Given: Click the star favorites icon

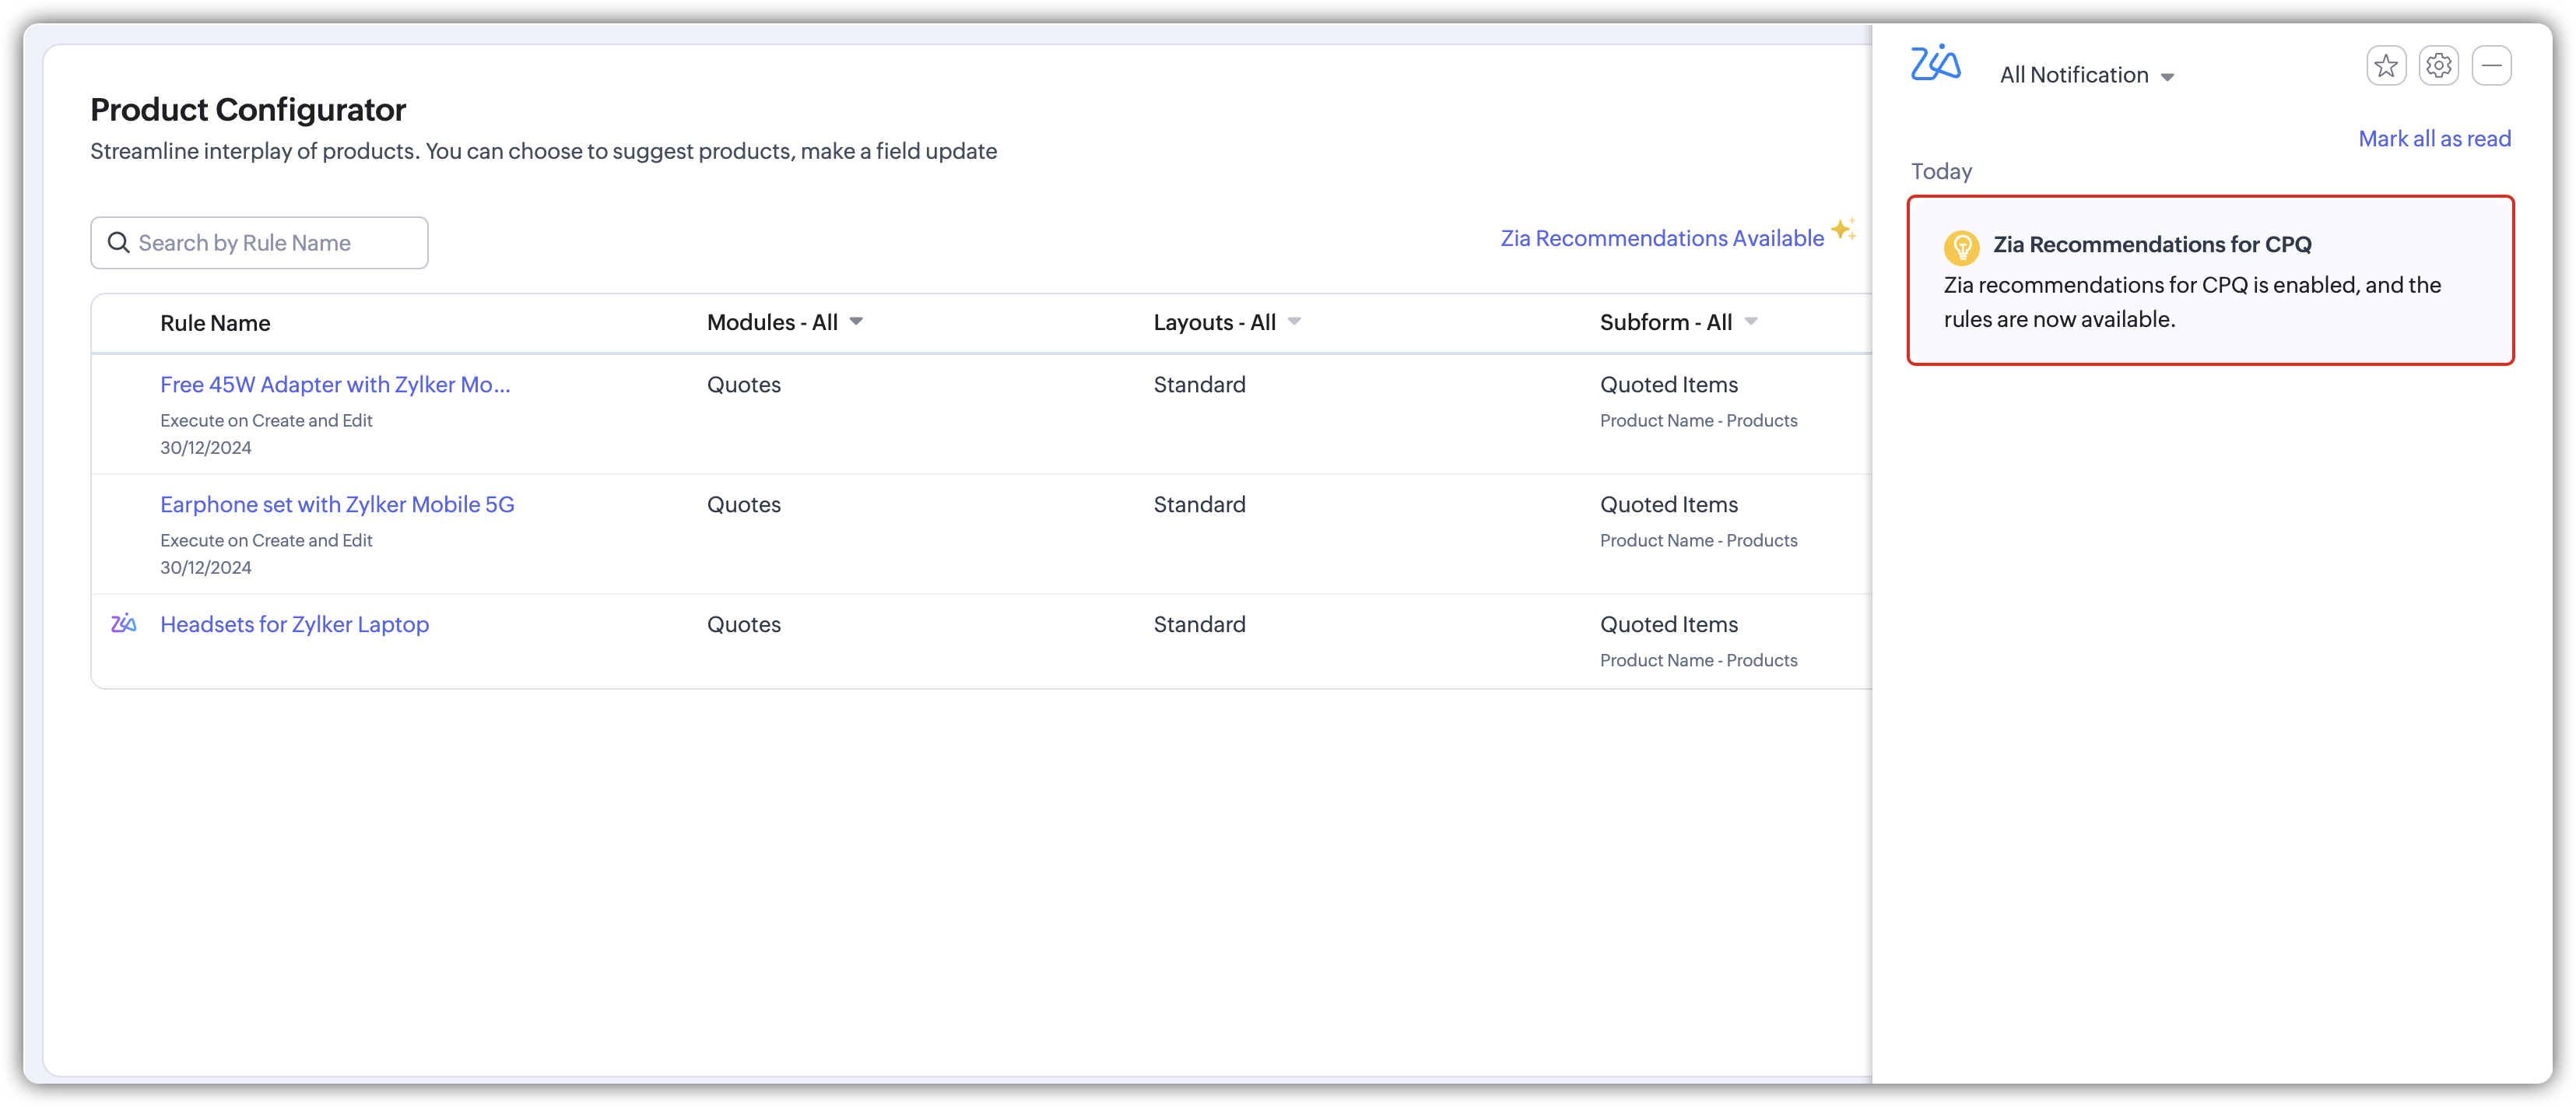Looking at the screenshot, I should (2386, 66).
